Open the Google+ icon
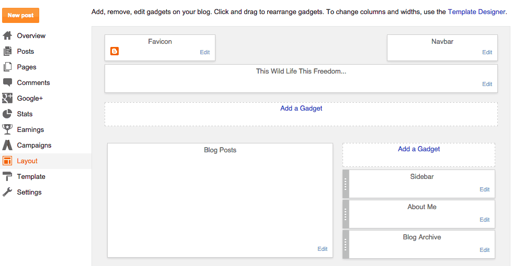Image resolution: width=513 pixels, height=266 pixels. (x=7, y=98)
